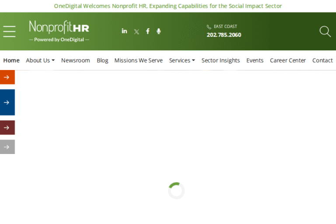Click the podcast microphone icon

(x=159, y=31)
